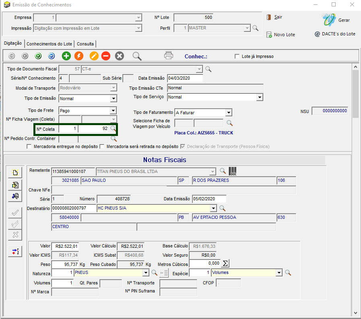Switch to Conhecimentos do Lote tab
The width and height of the screenshot is (361, 319).
pyautogui.click(x=49, y=44)
